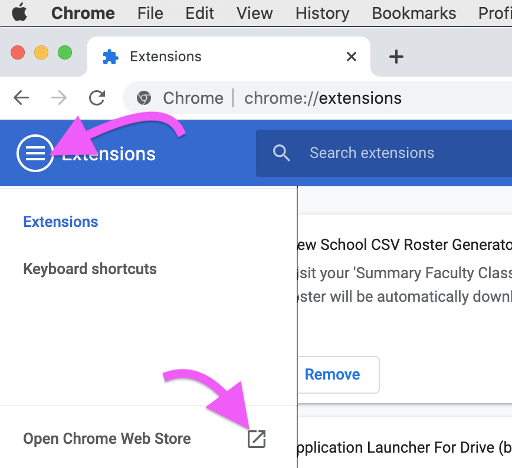
Task: Reload the extensions page
Action: pyautogui.click(x=97, y=98)
